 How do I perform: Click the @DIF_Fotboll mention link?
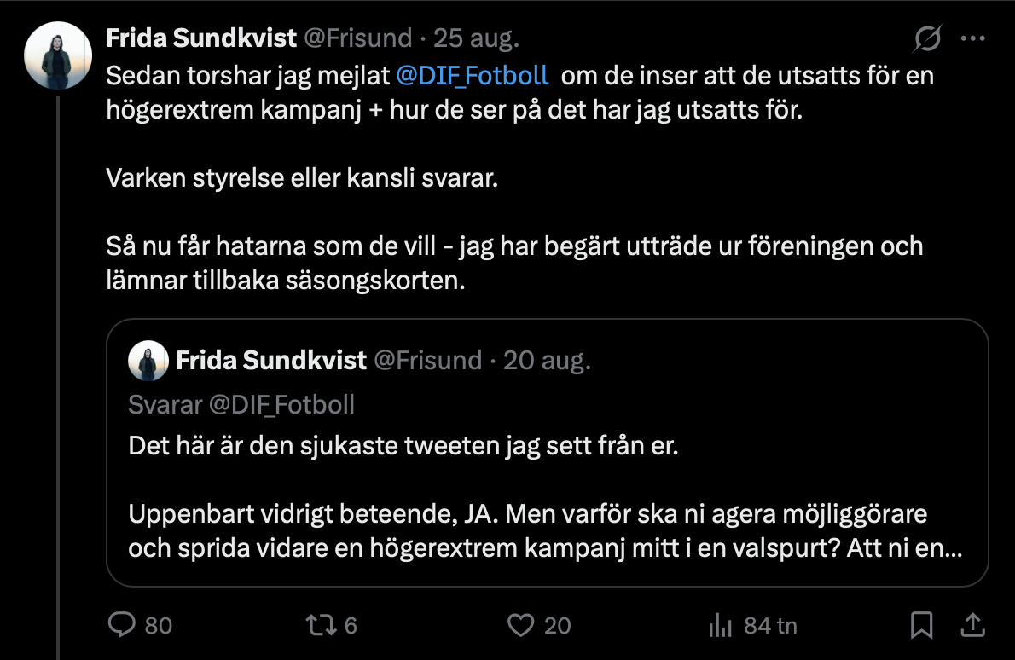[x=472, y=76]
